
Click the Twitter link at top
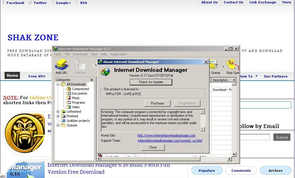pos(40,3)
